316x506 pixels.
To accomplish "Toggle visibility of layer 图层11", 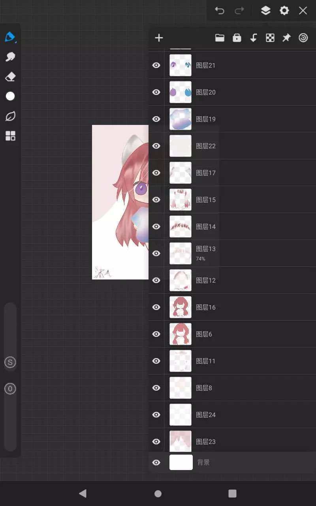I will [x=156, y=361].
